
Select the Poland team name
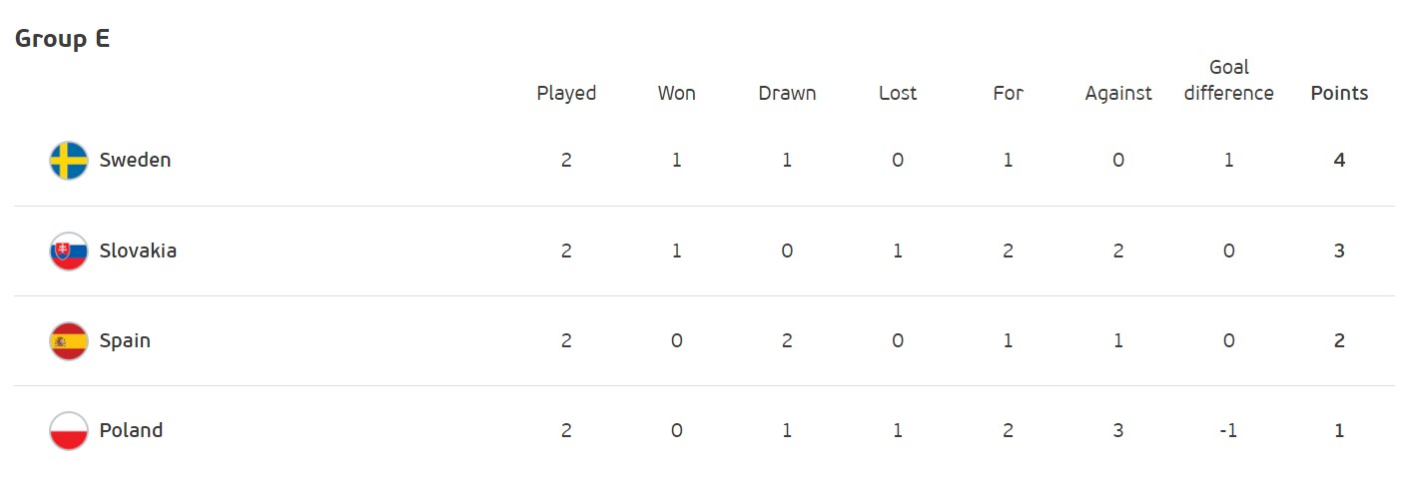(x=131, y=430)
